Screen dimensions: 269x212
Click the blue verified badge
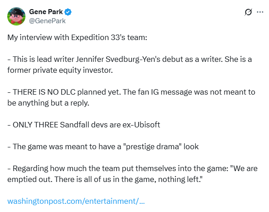(68, 12)
